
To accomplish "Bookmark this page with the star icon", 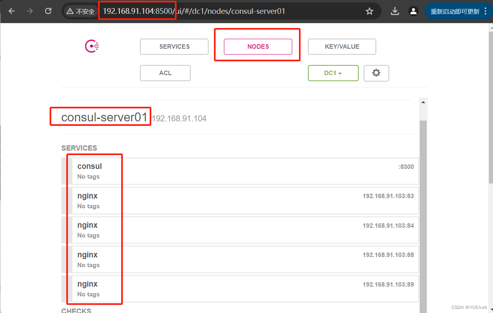I will click(x=369, y=11).
